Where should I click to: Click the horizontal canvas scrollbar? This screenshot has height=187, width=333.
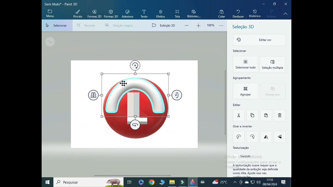pyautogui.click(x=132, y=176)
